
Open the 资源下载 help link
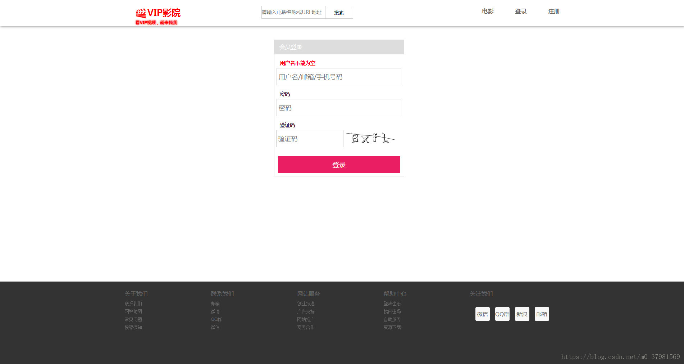(x=392, y=327)
